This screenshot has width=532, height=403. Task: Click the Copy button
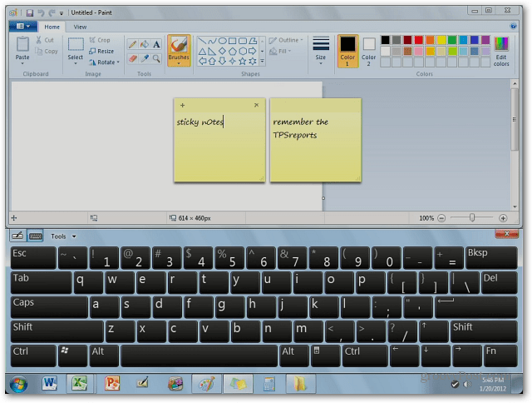[x=47, y=52]
